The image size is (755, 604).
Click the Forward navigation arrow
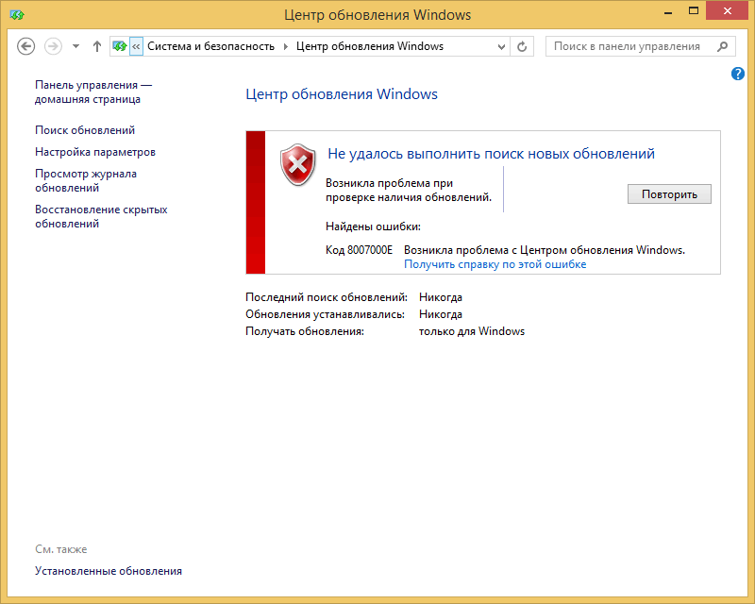pos(53,47)
